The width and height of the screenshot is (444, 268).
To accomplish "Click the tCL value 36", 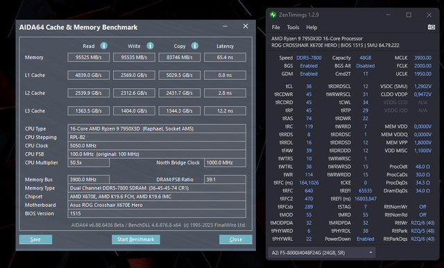I will 309,86.
